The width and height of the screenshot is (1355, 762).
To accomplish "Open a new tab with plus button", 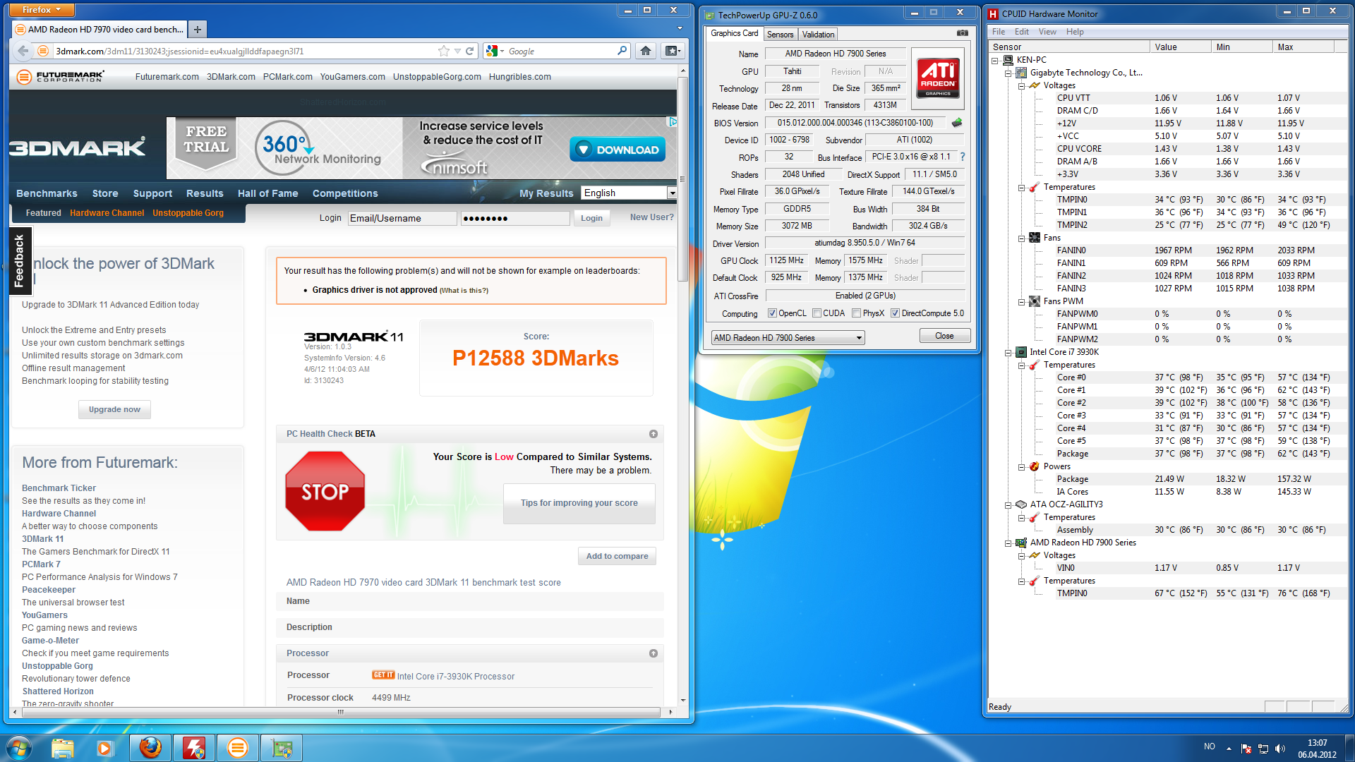I will [x=198, y=29].
